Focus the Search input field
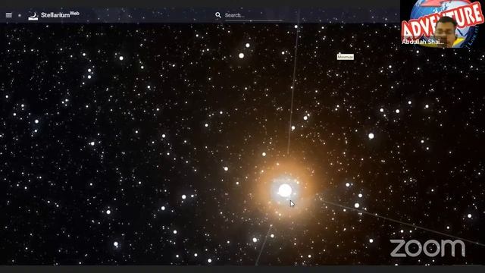This screenshot has width=485, height=273. pyautogui.click(x=254, y=15)
